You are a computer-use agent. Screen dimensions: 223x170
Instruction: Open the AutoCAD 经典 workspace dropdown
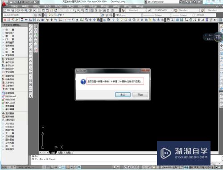click(x=18, y=15)
